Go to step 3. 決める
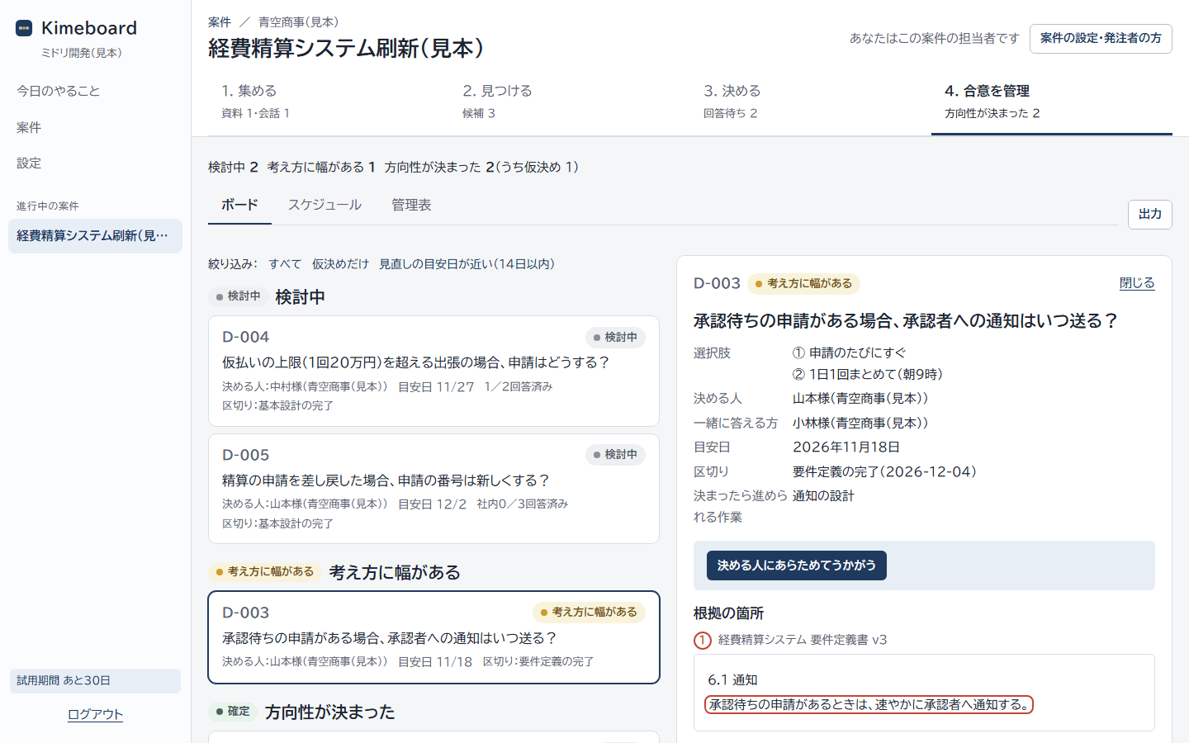This screenshot has height=743, width=1189. click(811, 102)
